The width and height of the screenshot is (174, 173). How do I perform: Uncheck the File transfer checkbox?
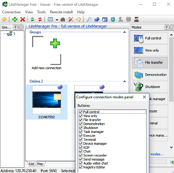[x=81, y=120]
